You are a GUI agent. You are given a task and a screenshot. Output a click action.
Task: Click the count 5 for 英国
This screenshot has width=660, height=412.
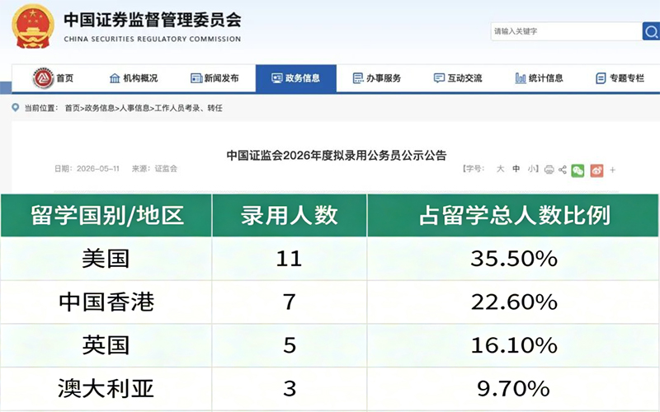(x=290, y=345)
